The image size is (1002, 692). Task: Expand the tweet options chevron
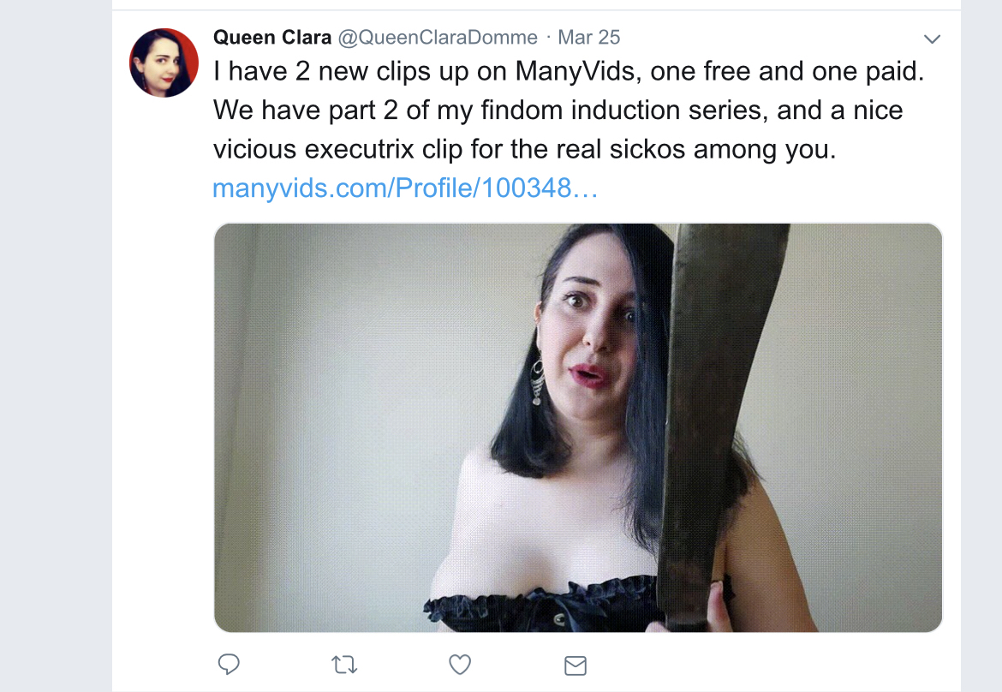(932, 39)
